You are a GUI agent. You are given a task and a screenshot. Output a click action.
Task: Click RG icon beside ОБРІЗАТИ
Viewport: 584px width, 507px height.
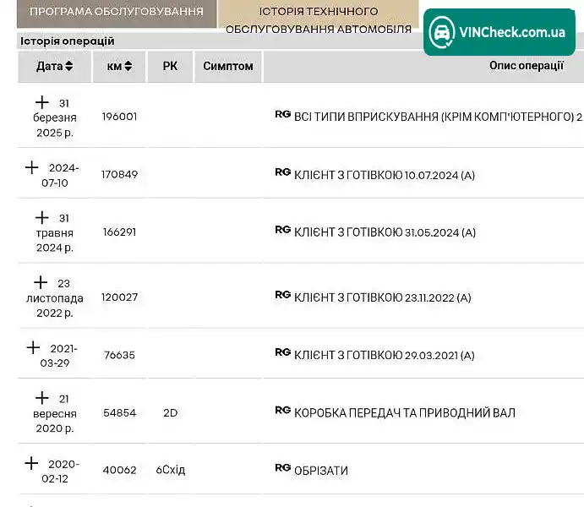click(x=282, y=467)
